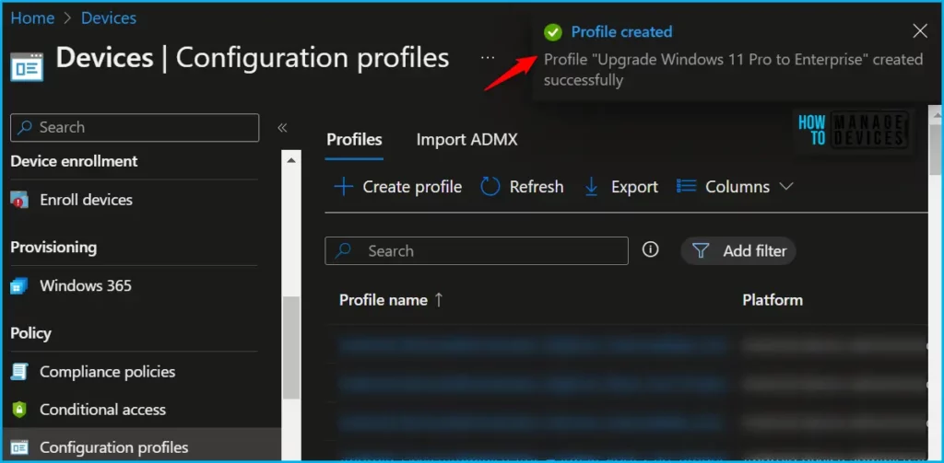Export the profiles list
The width and height of the screenshot is (944, 463).
[621, 187]
